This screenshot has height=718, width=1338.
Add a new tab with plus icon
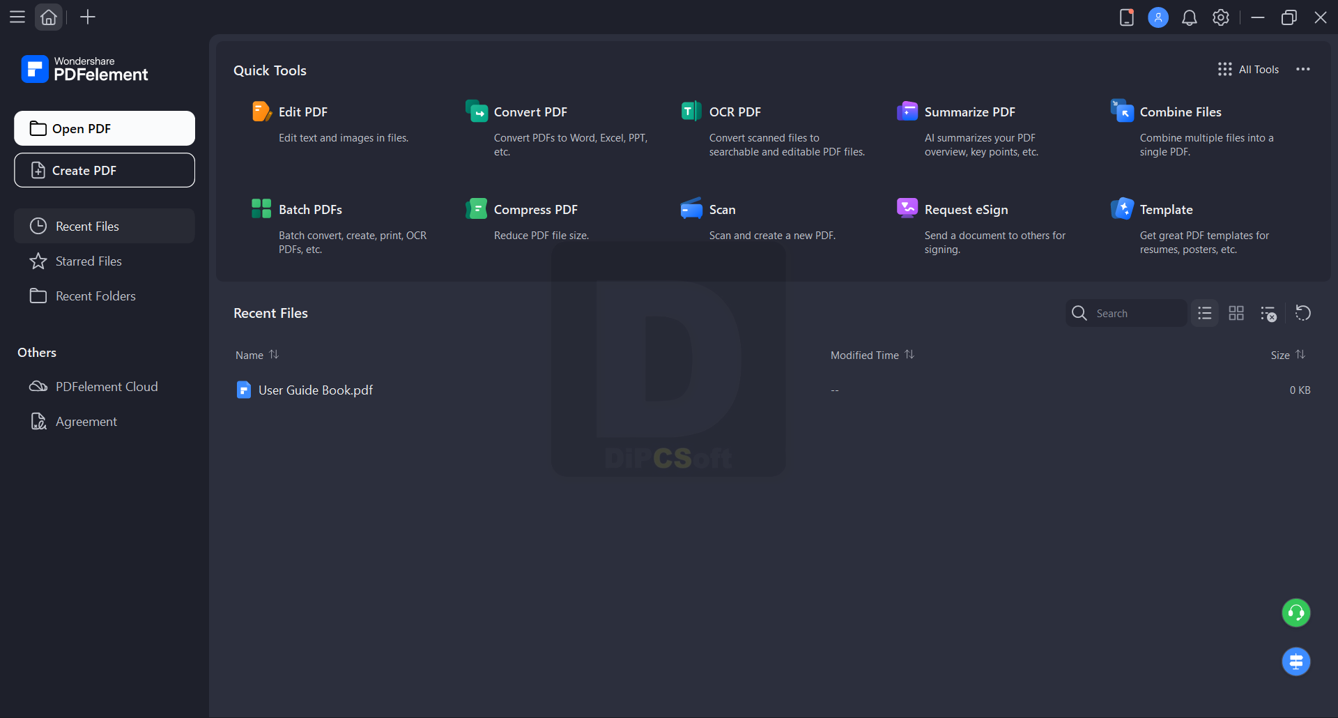(88, 17)
